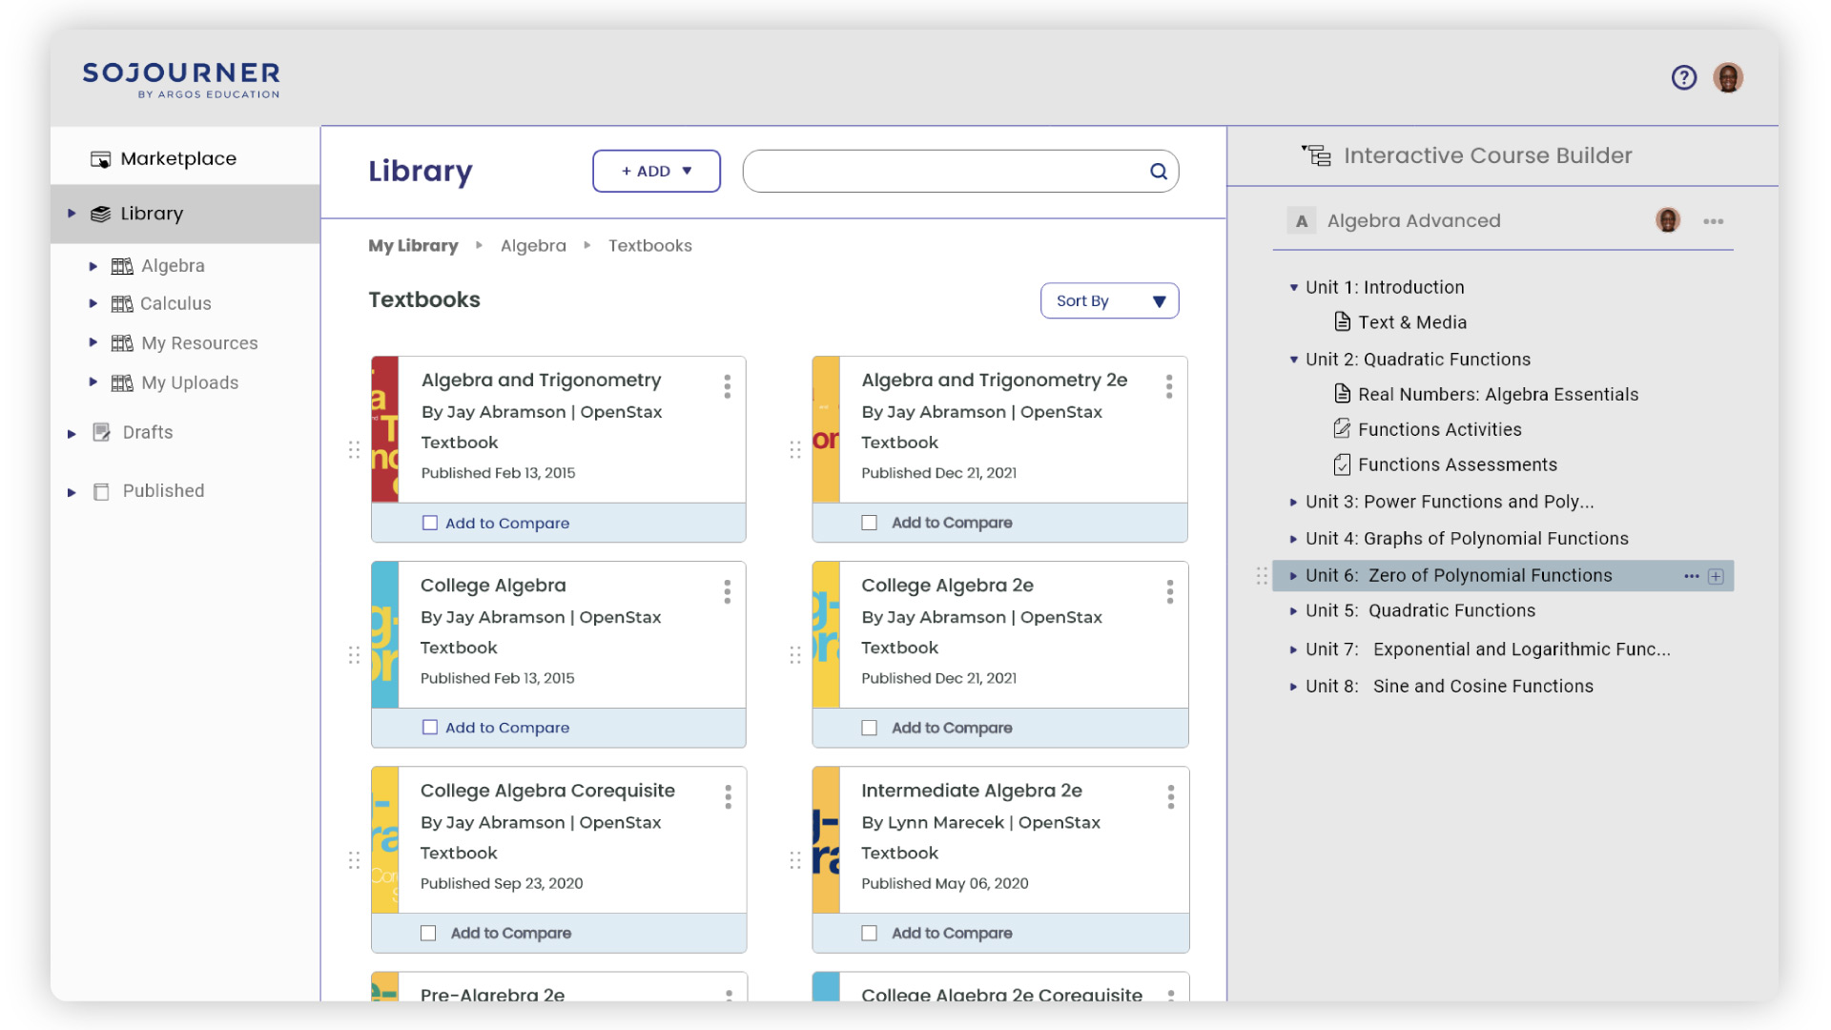Open Unit 4: Graphs of Polynomial Functions
Image resolution: width=1831 pixels, height=1030 pixels.
[1467, 538]
